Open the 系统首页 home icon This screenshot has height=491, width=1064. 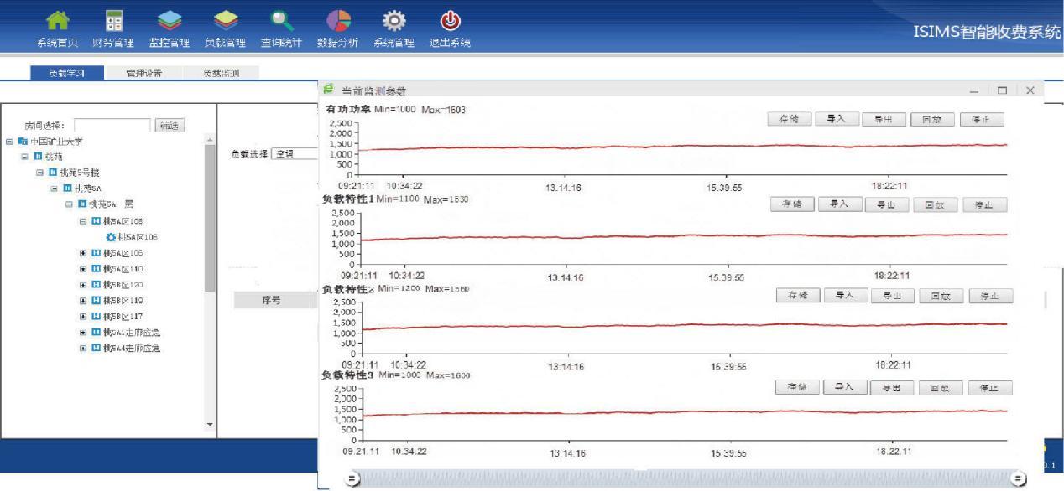[x=60, y=20]
